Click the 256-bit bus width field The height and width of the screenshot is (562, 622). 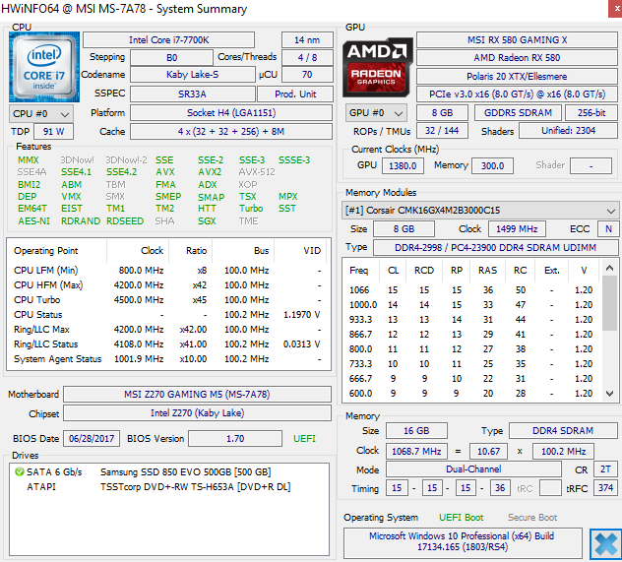[x=591, y=112]
